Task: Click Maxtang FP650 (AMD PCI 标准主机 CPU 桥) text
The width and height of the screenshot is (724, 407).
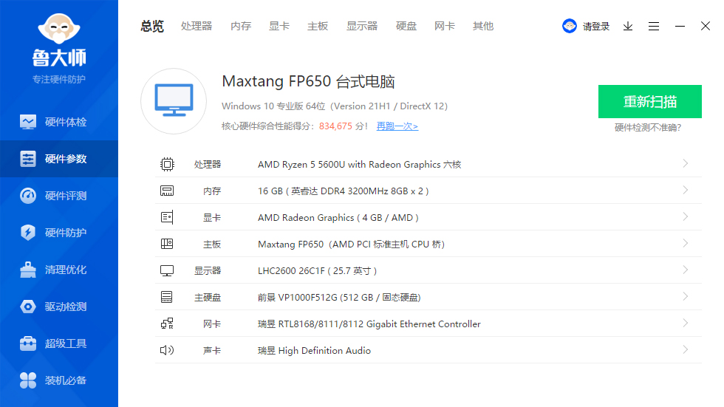Action: click(x=351, y=244)
